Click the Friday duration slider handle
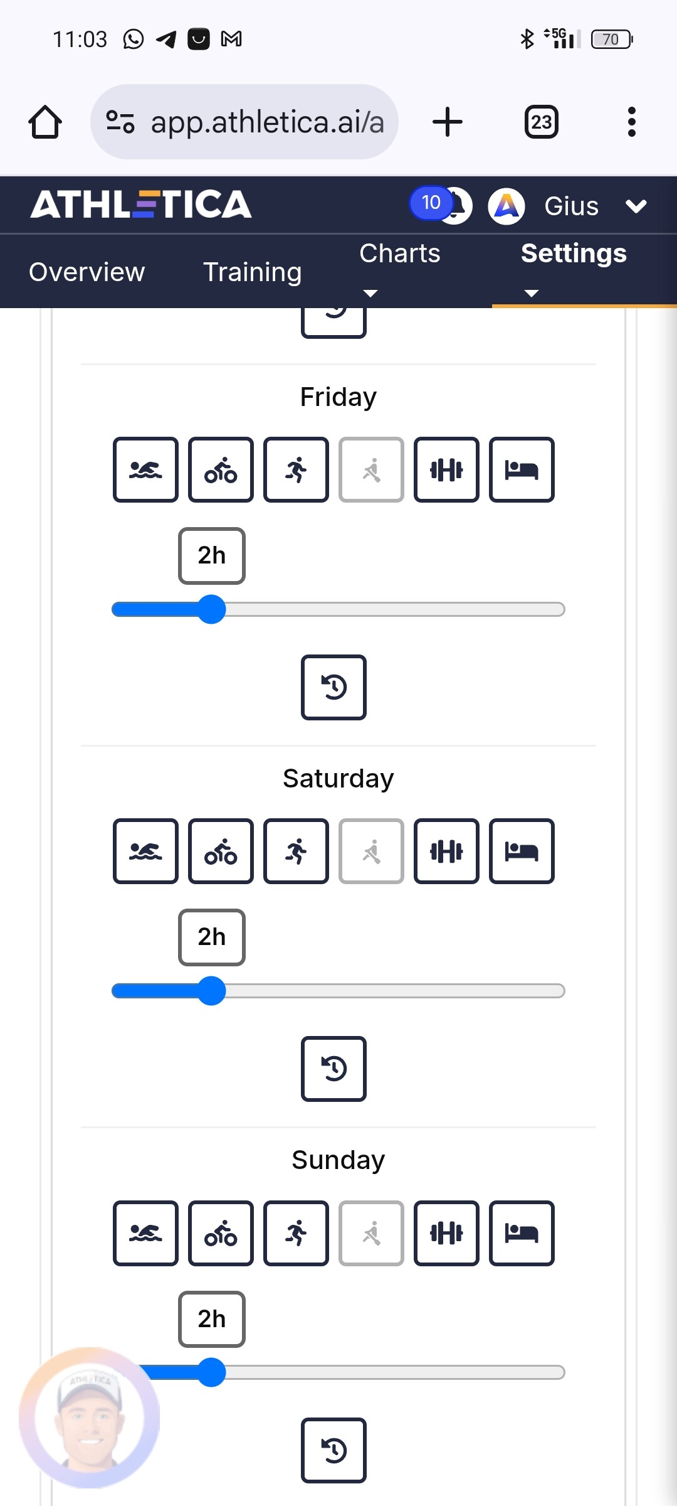Screen dimensions: 677x1506 pos(212,609)
